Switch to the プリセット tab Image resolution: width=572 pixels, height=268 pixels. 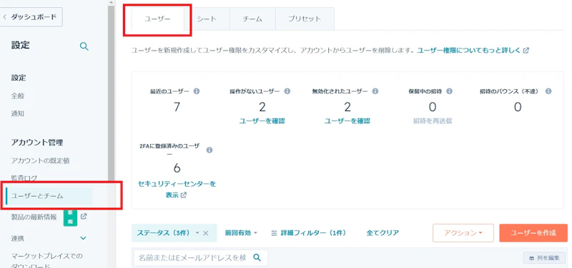[x=305, y=19]
